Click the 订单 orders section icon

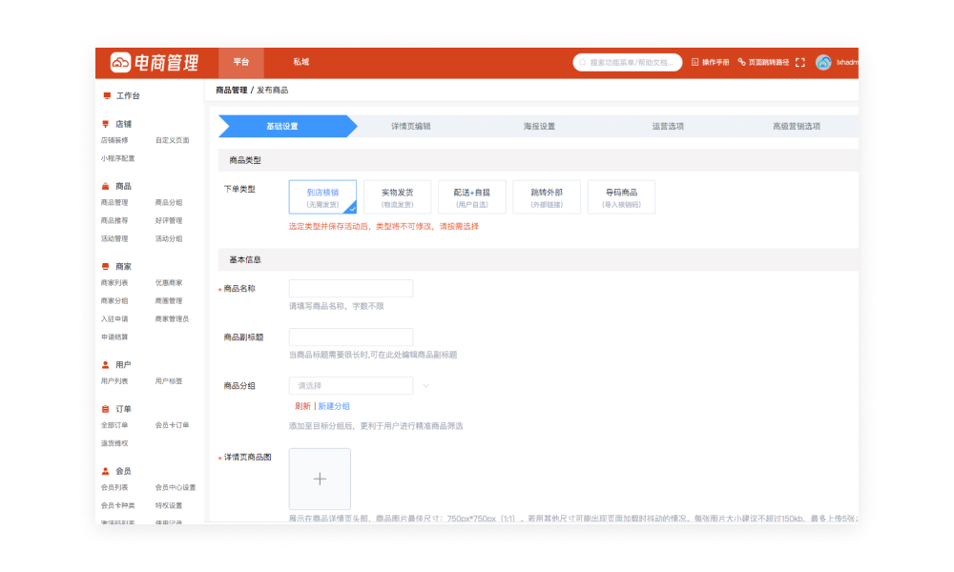(108, 408)
